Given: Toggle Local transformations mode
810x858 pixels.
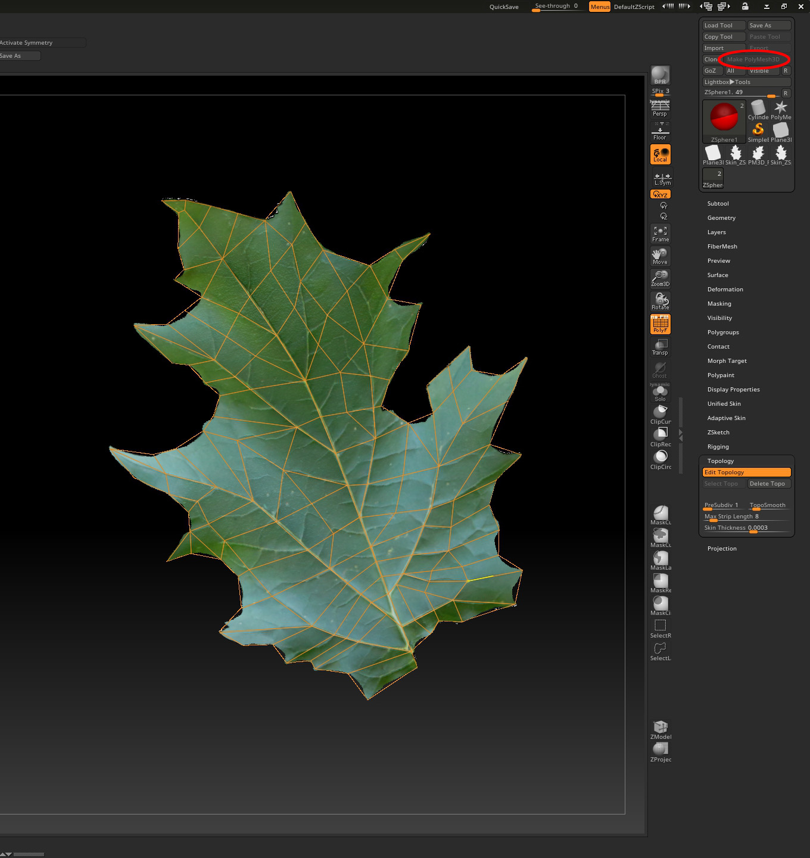Looking at the screenshot, I should point(660,154).
